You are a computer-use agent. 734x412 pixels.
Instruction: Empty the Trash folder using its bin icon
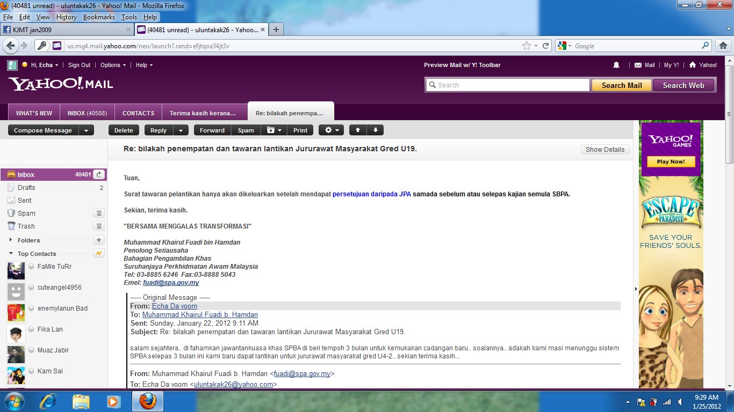[99, 226]
